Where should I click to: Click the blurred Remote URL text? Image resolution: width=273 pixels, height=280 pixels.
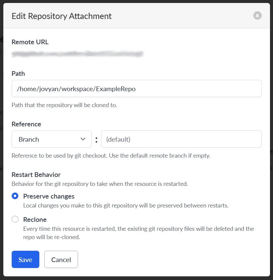[x=77, y=54]
